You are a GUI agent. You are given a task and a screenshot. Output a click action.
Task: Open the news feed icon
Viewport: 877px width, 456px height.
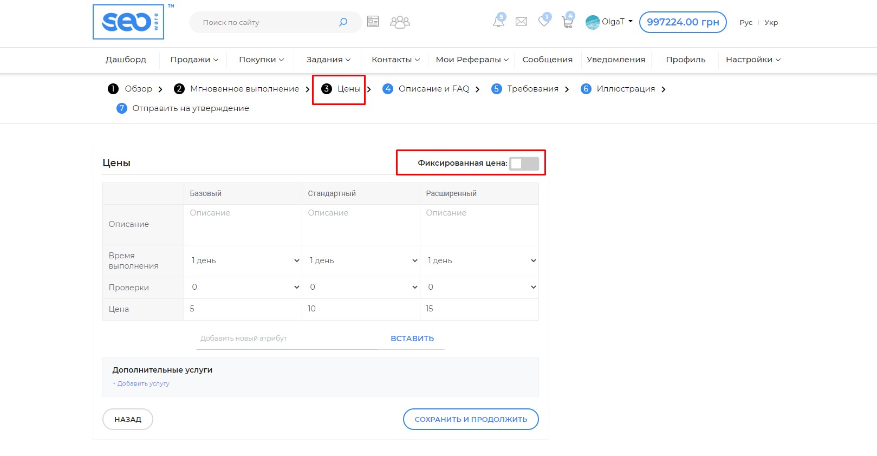tap(373, 22)
